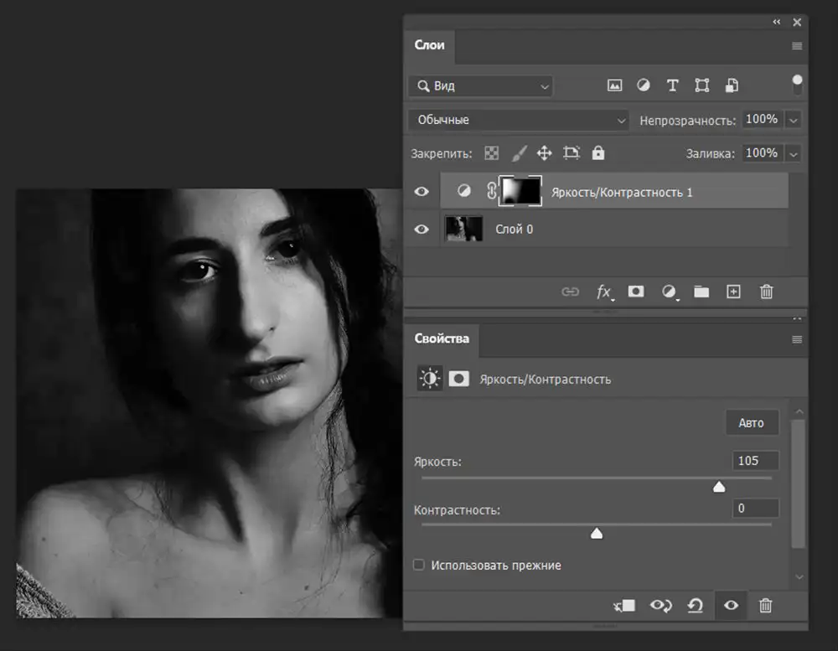Image resolution: width=838 pixels, height=651 pixels.
Task: Expand the Непрозрачность opacity dropdown arrow
Action: pos(794,121)
